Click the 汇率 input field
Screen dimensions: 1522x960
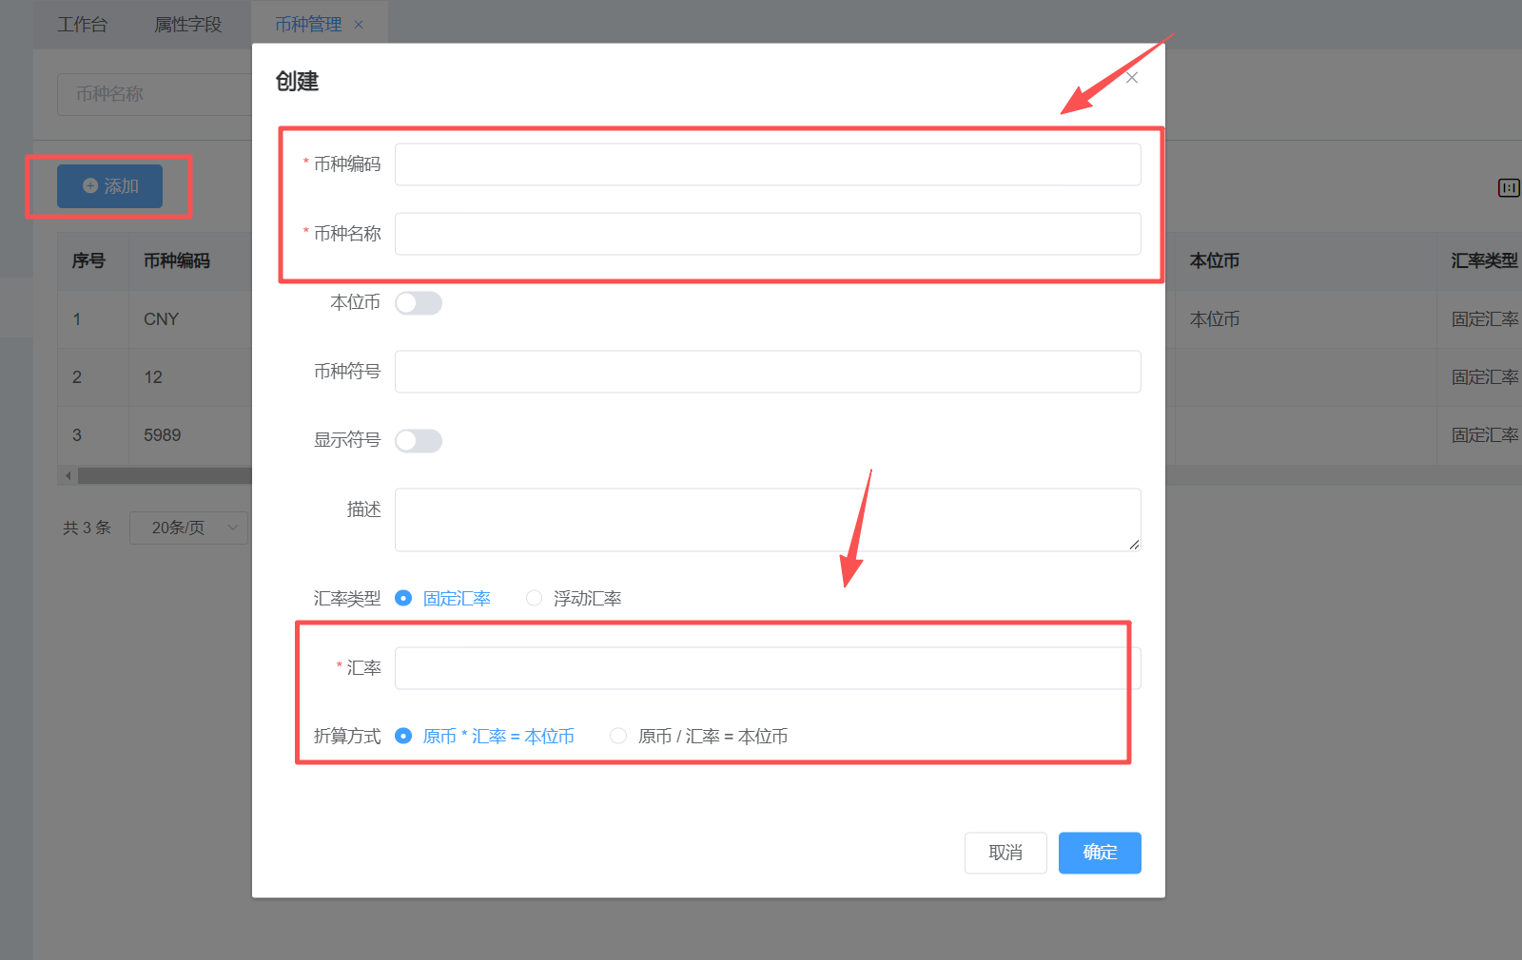(x=767, y=668)
